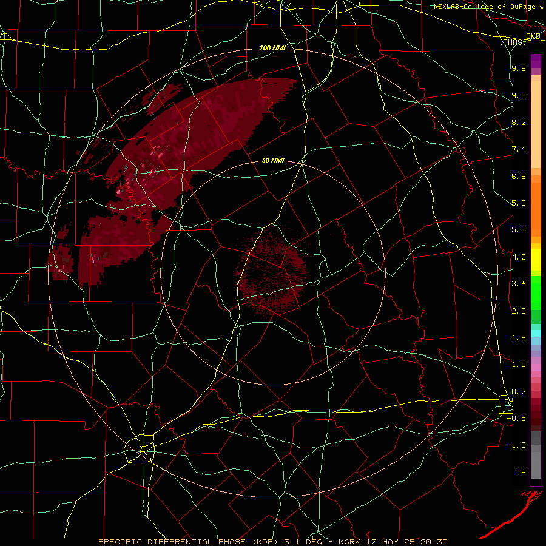Click the 9.0 value on the color scale
The width and height of the screenshot is (546, 546).
pos(519,95)
